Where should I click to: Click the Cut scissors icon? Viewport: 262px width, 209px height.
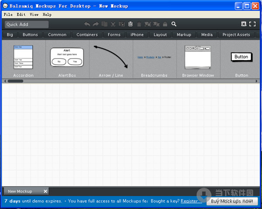[x=113, y=24]
